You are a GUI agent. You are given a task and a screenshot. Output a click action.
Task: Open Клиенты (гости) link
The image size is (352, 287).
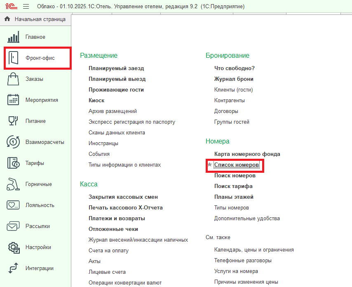pyautogui.click(x=234, y=89)
